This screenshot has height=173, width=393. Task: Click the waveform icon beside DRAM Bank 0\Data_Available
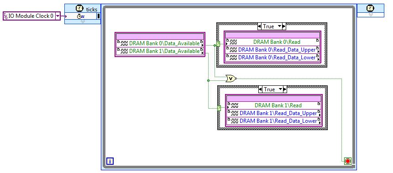(124, 43)
